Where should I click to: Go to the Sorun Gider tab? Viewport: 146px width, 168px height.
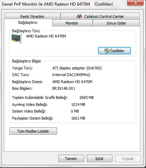click(116, 23)
